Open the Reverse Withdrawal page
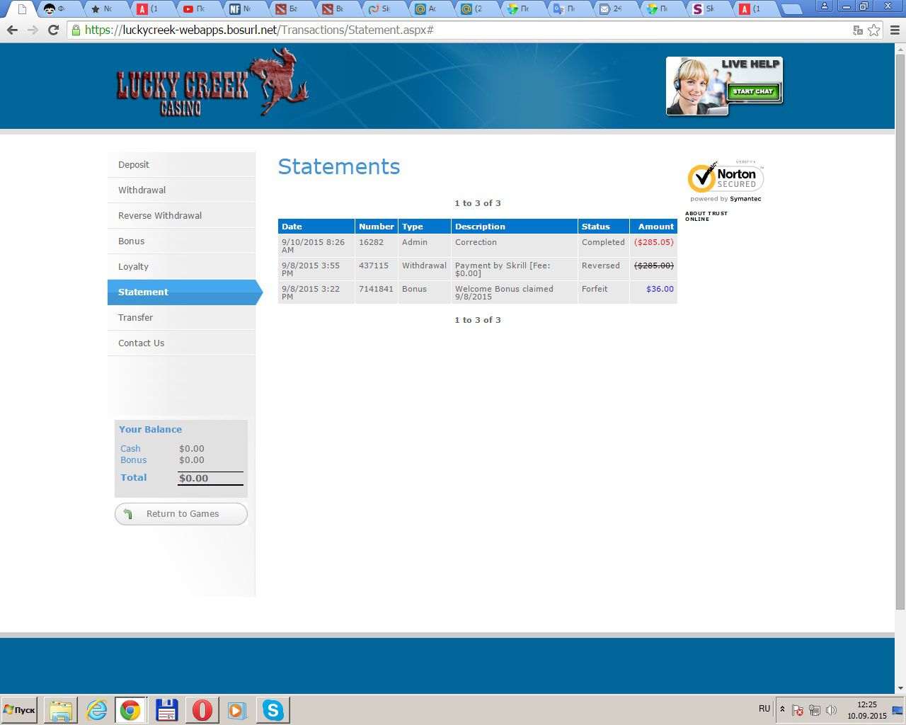This screenshot has width=906, height=725. coord(181,215)
